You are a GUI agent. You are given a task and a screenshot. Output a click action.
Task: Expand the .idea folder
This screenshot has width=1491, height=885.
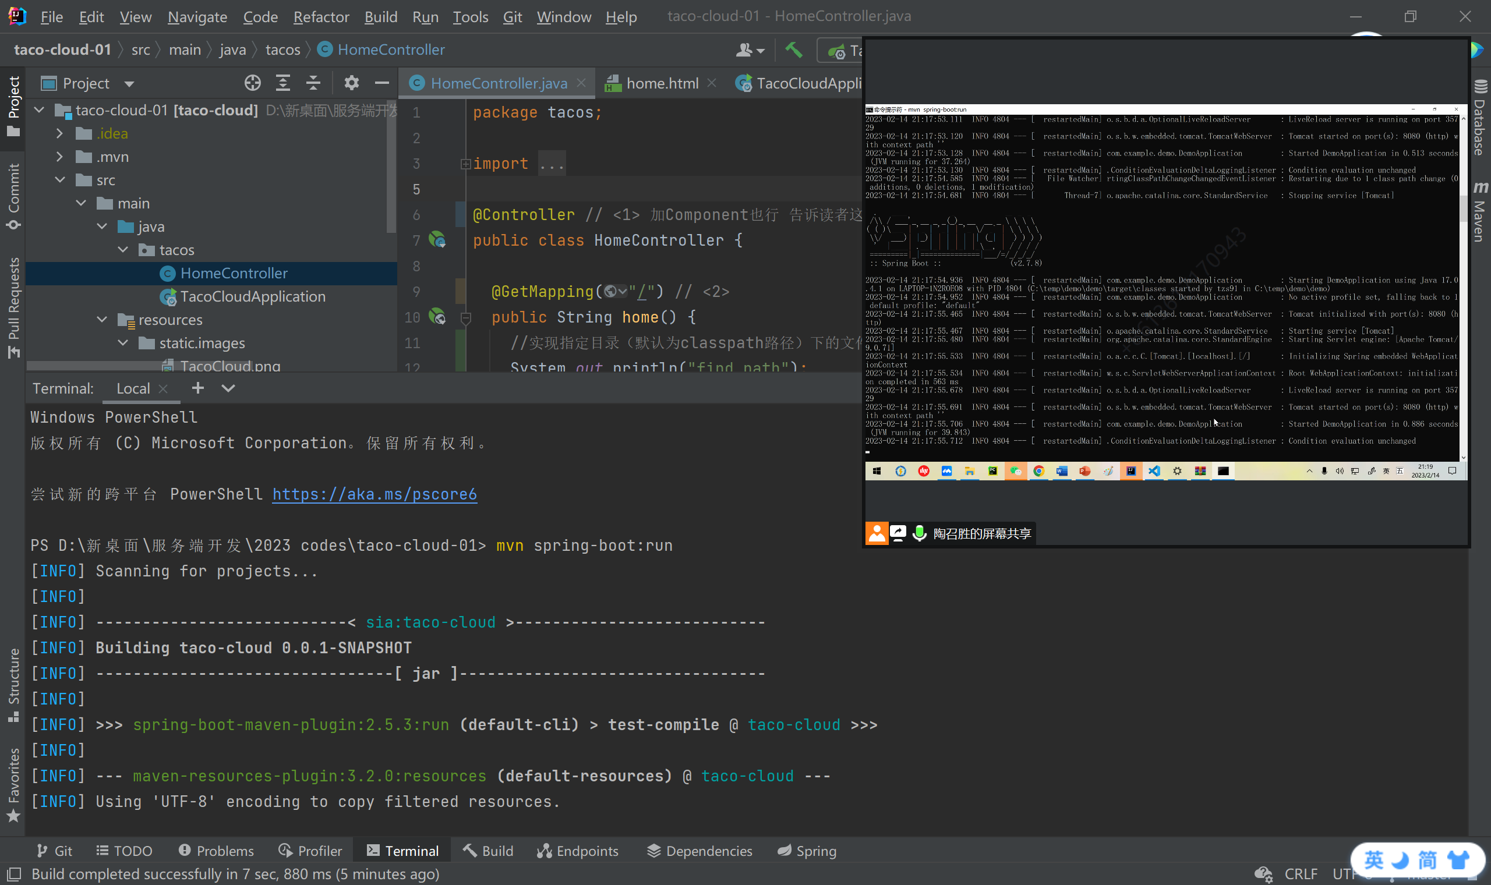pyautogui.click(x=59, y=133)
